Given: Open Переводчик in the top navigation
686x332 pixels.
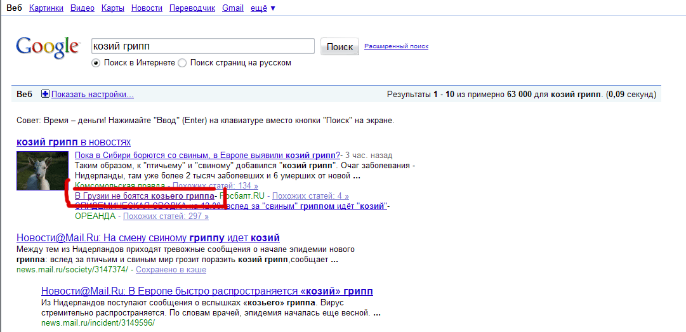Looking at the screenshot, I should point(192,8).
